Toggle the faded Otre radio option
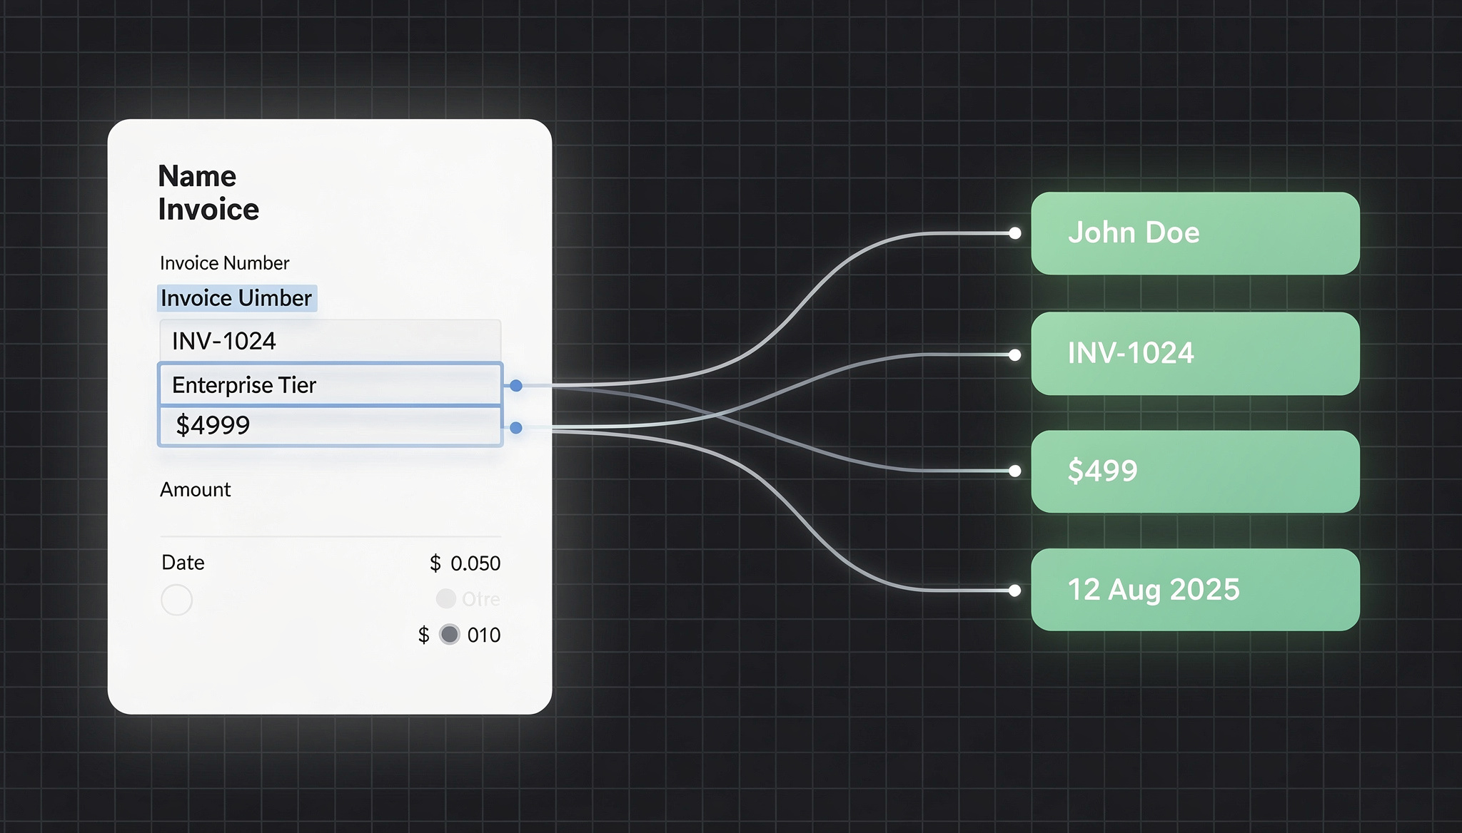The height and width of the screenshot is (833, 1462). 446,598
